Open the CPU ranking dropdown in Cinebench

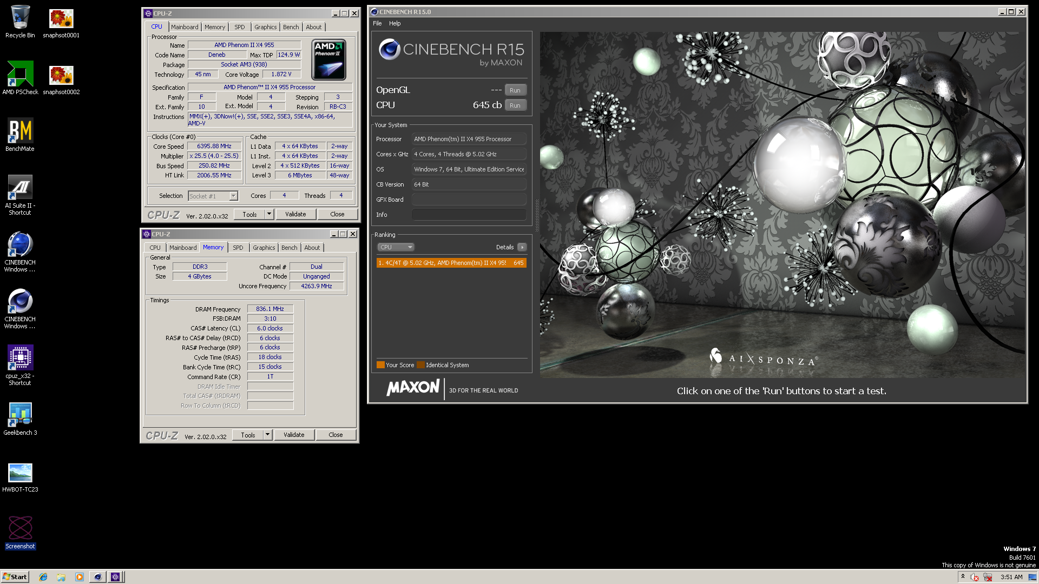point(396,247)
